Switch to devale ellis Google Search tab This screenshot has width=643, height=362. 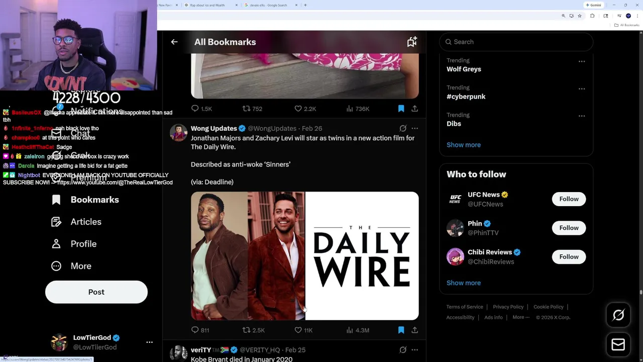(x=271, y=5)
